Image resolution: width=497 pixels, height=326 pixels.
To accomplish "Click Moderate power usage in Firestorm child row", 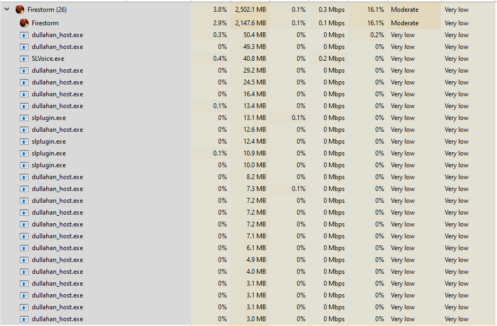I will 404,23.
